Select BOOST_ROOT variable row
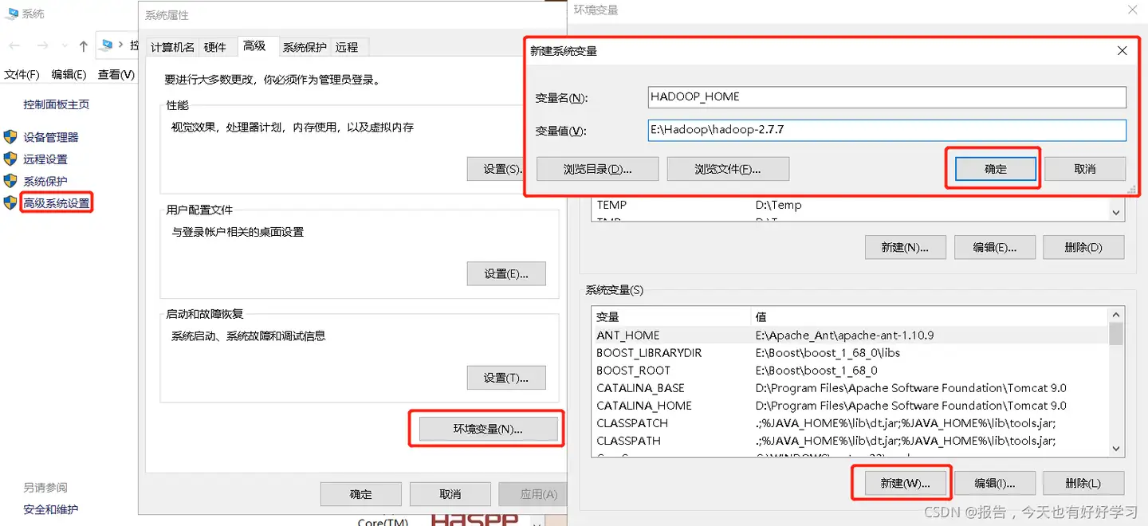The height and width of the screenshot is (526, 1148). pyautogui.click(x=851, y=371)
